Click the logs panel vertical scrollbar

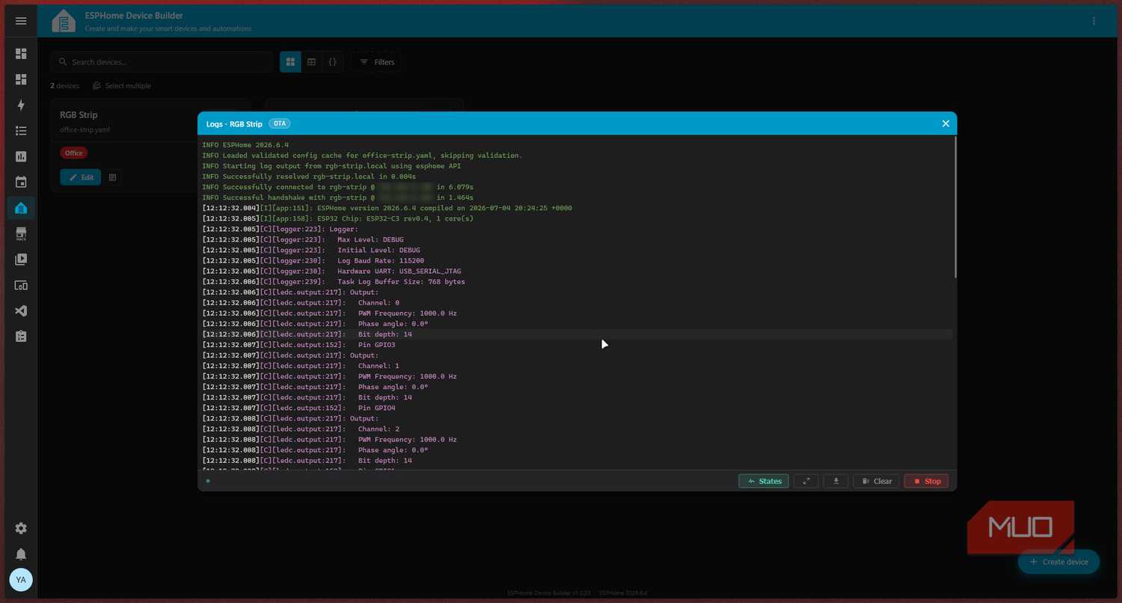[x=955, y=208]
